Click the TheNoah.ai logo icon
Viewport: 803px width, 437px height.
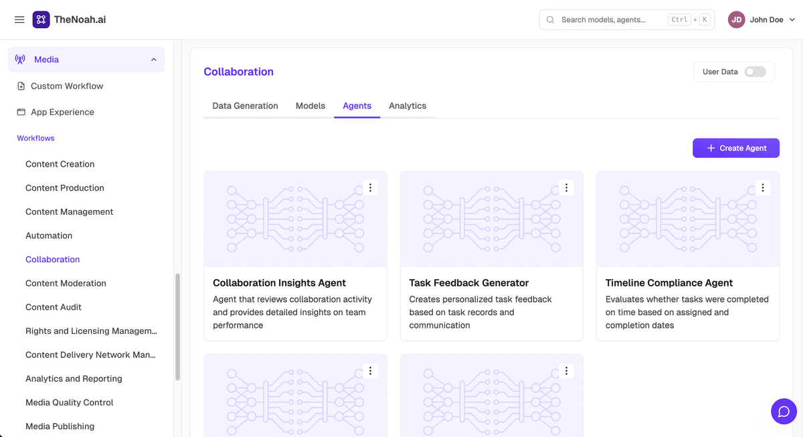pyautogui.click(x=41, y=19)
